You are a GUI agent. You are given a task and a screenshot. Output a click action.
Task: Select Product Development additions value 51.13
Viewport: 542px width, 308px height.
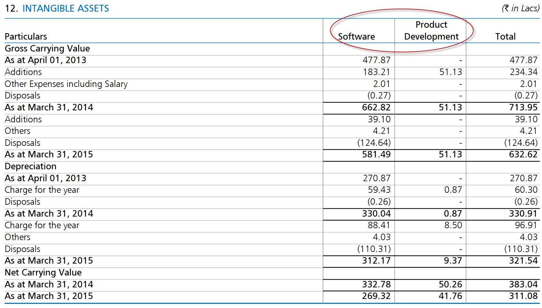[x=451, y=72]
